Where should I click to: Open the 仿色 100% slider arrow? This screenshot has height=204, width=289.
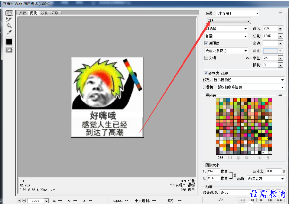coord(280,36)
